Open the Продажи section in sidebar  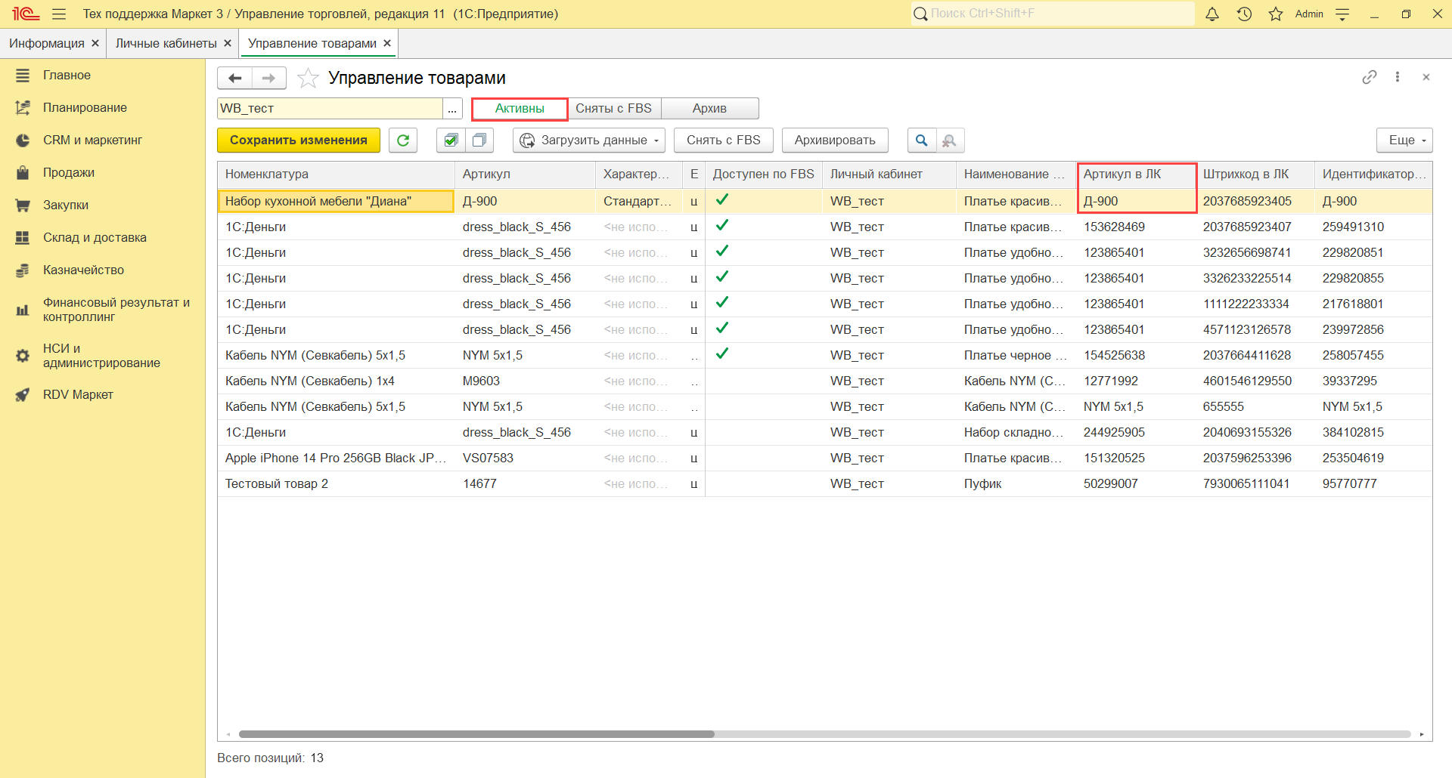tap(69, 173)
